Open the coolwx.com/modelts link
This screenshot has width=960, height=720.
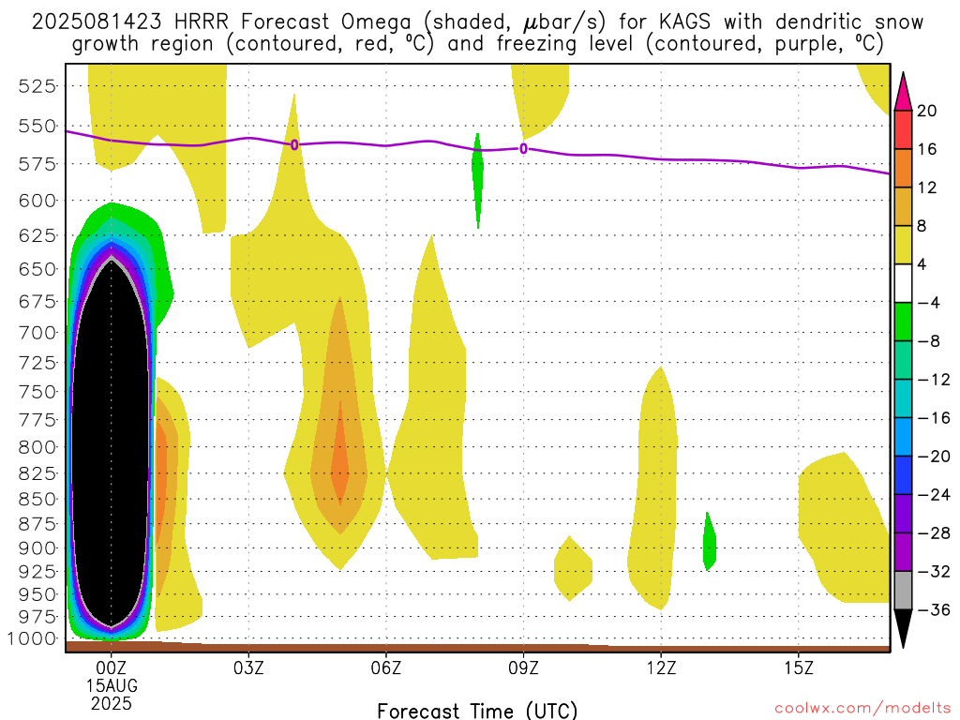(x=862, y=709)
